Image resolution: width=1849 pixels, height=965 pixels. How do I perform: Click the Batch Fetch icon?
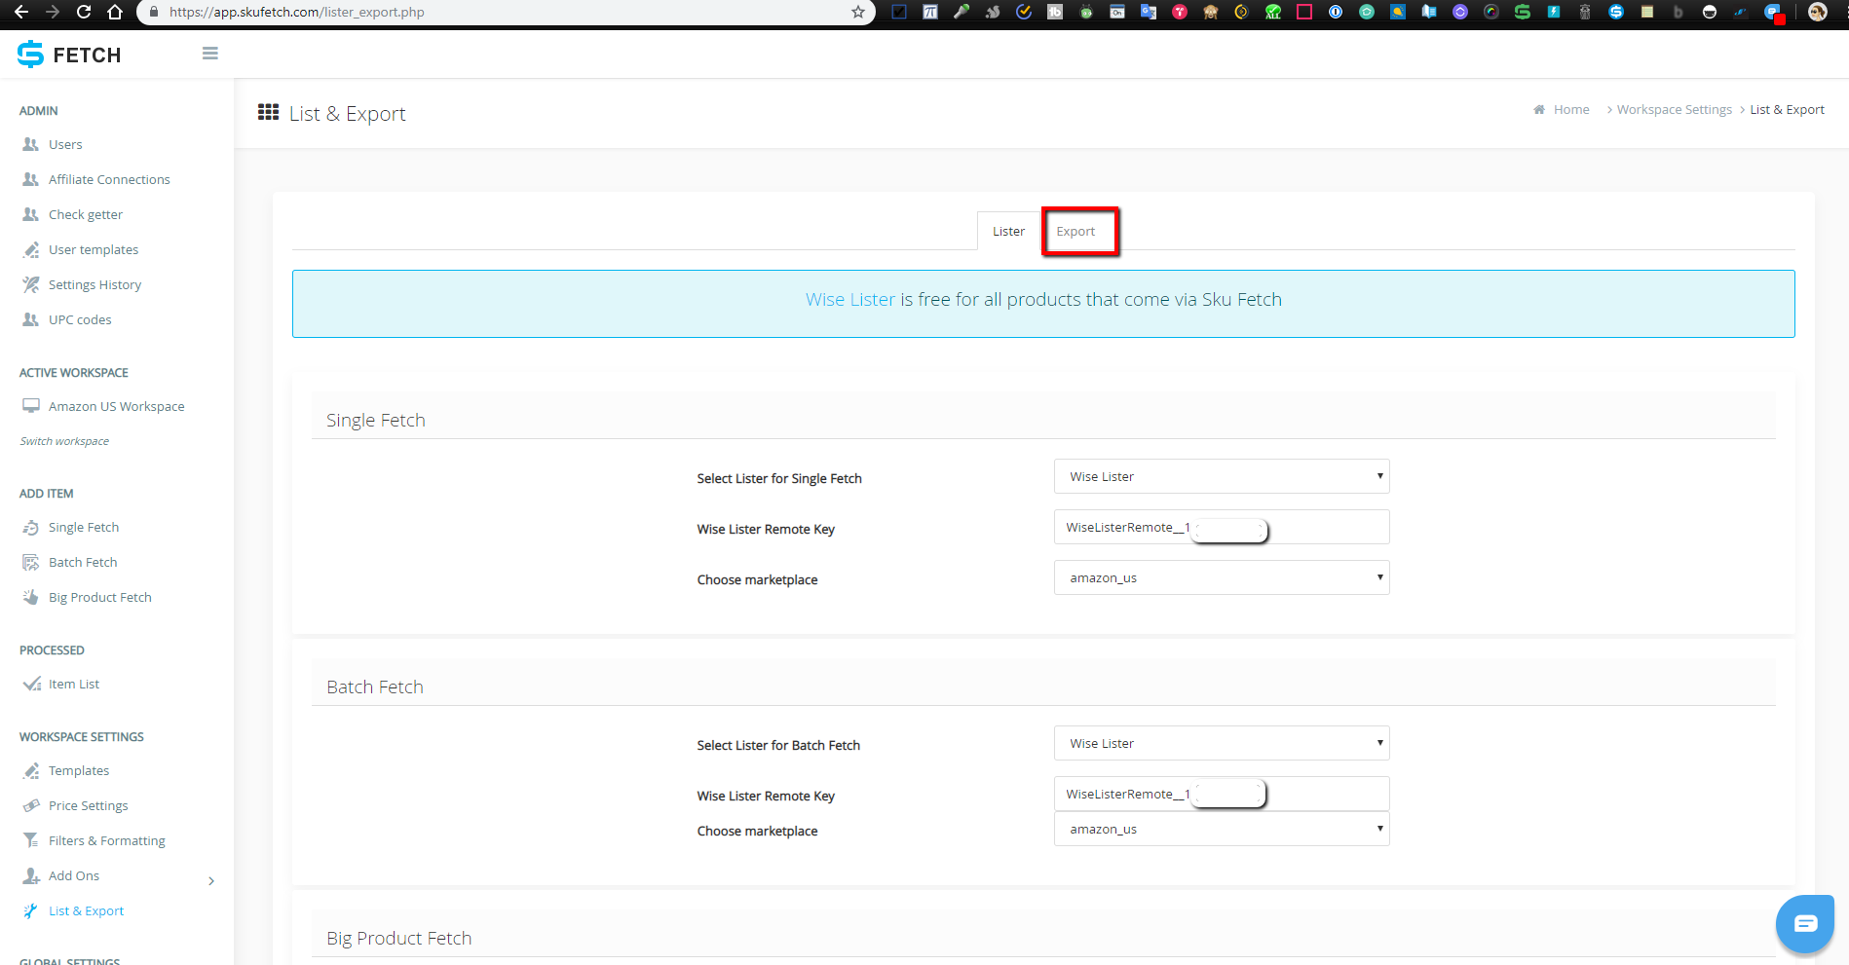(x=31, y=562)
